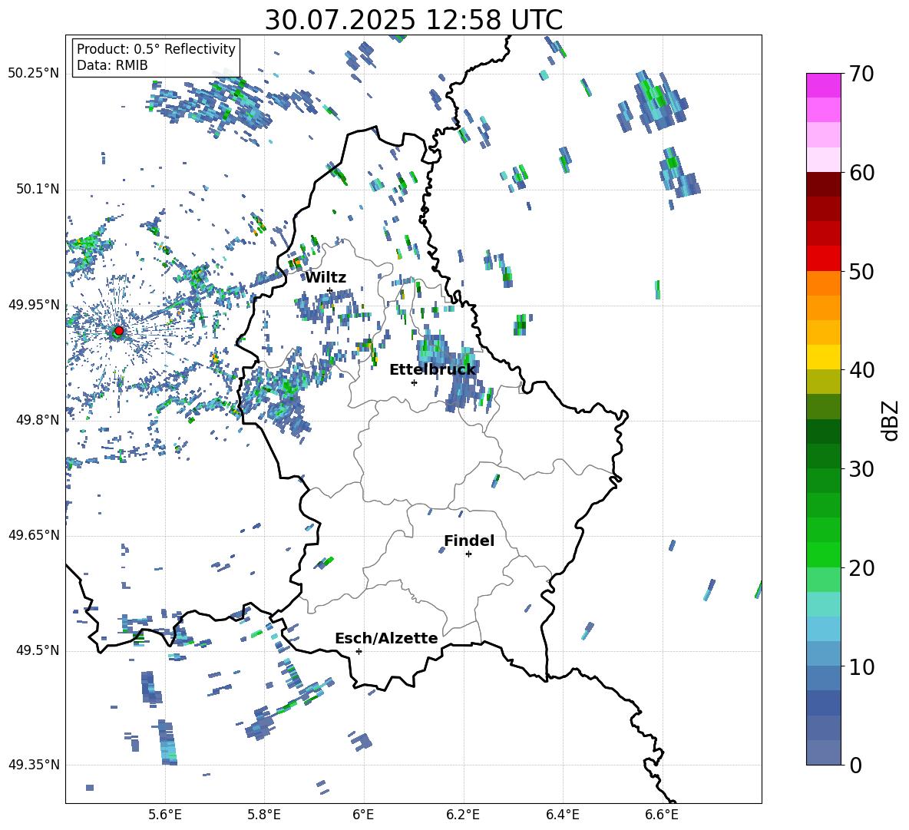The height and width of the screenshot is (830, 909).
Task: Click the Wiltz cross marker
Action: point(329,290)
